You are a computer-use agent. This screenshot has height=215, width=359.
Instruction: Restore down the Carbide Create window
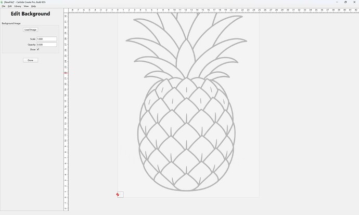[345, 2]
